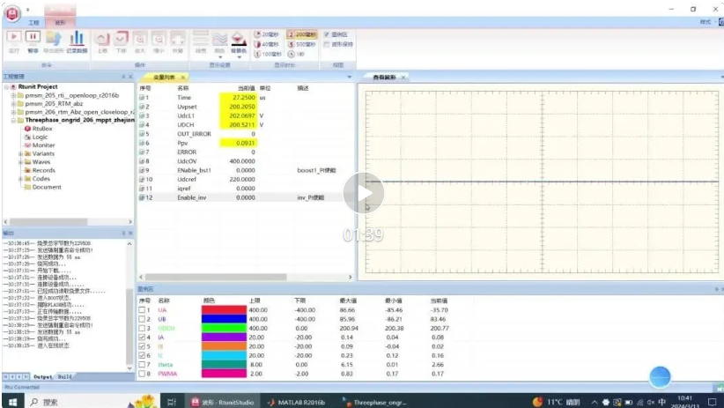Switch to the 工程 ribbon tab
The width and height of the screenshot is (724, 408).
coord(33,20)
